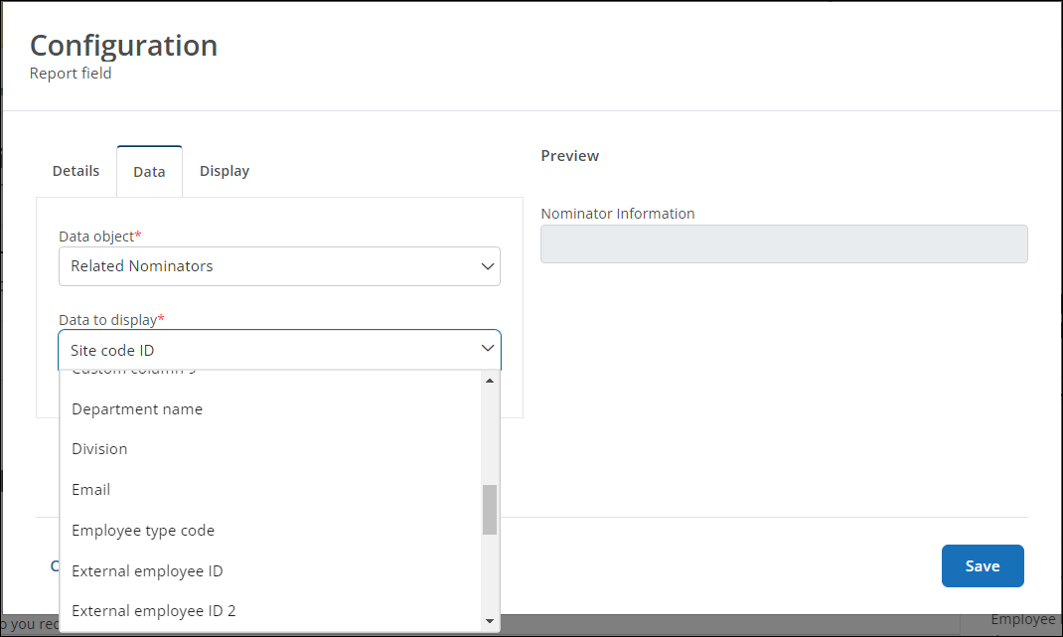1063x637 pixels.
Task: Collapse the Data to display dropdown showing Site code ID
Action: point(279,350)
